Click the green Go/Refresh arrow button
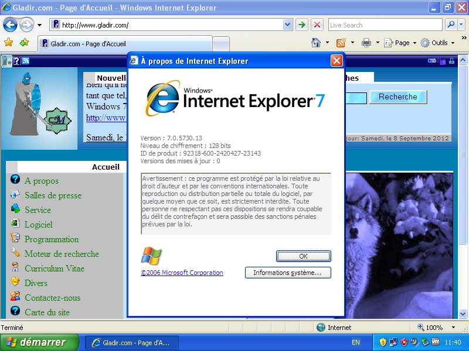The height and width of the screenshot is (351, 469). click(x=302, y=25)
